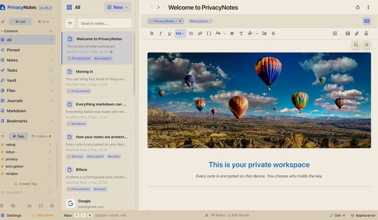Viewport: 378px width, 220px height.
Task: Open the Appearance options
Action: coord(363,215)
